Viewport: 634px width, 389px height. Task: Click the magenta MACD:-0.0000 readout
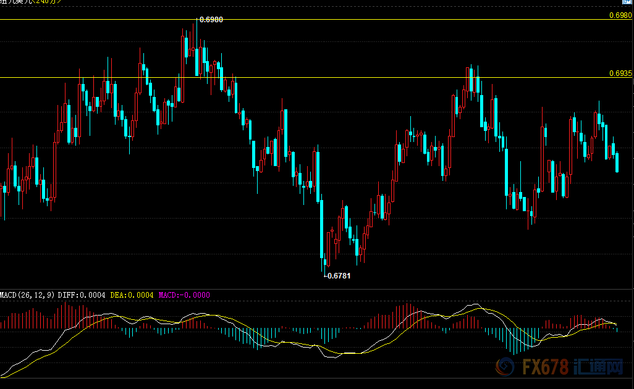point(184,295)
